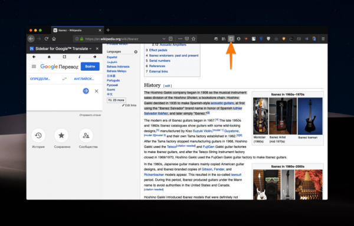Show address bar history dropdown arrow
354x226 pixels.
coord(164,39)
